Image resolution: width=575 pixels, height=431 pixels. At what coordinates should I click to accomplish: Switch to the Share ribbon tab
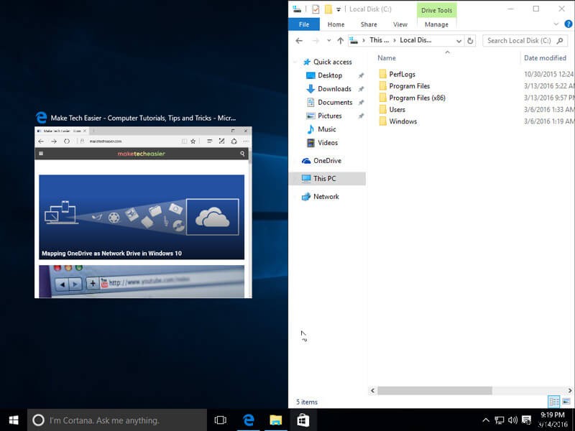pyautogui.click(x=368, y=24)
